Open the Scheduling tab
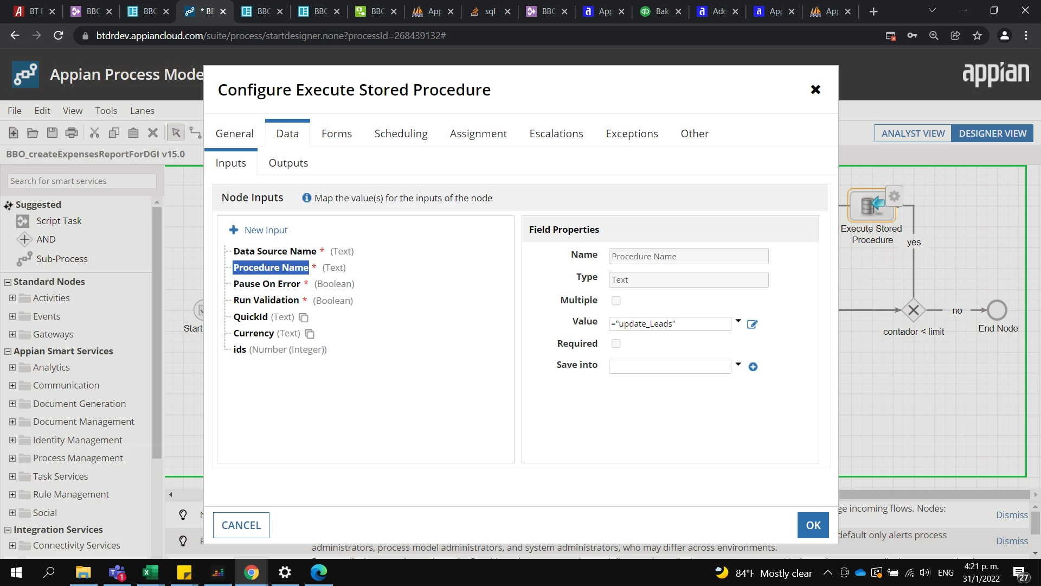 [401, 133]
